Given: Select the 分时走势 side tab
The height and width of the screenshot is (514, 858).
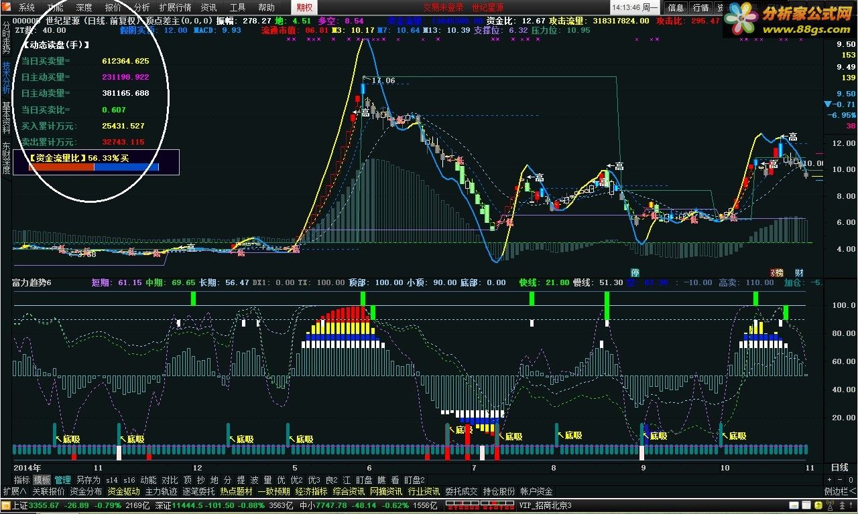Looking at the screenshot, I should point(6,37).
